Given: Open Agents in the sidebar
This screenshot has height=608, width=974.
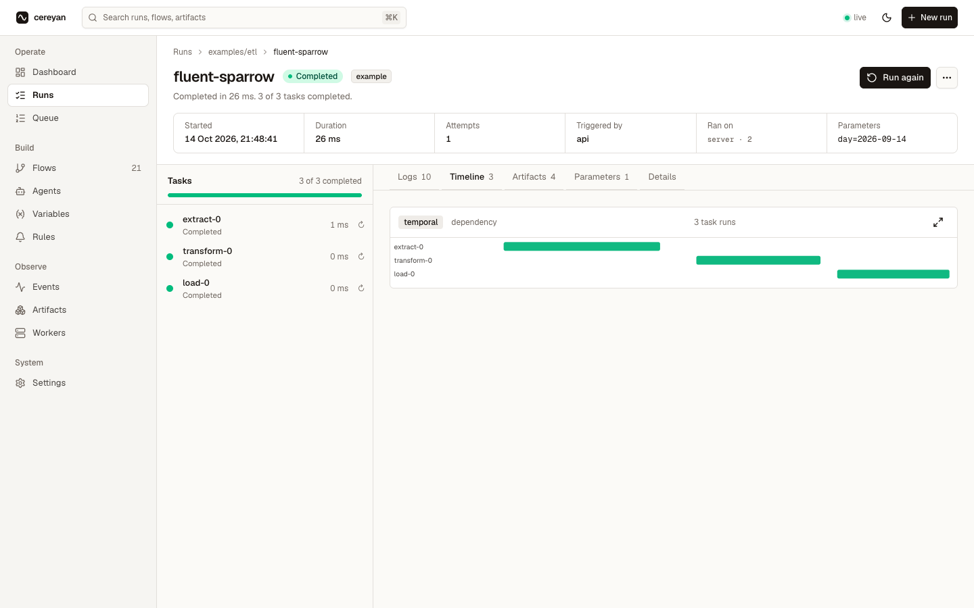Looking at the screenshot, I should 78,191.
